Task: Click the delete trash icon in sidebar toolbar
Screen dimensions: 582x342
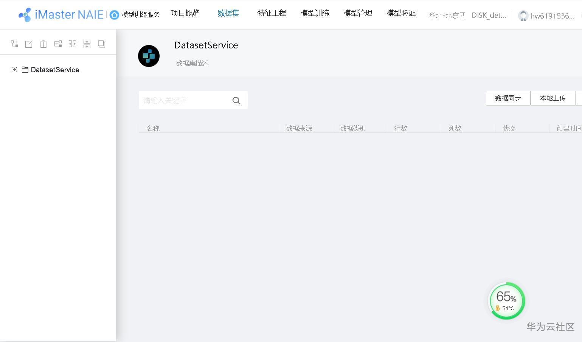Action: pos(43,44)
